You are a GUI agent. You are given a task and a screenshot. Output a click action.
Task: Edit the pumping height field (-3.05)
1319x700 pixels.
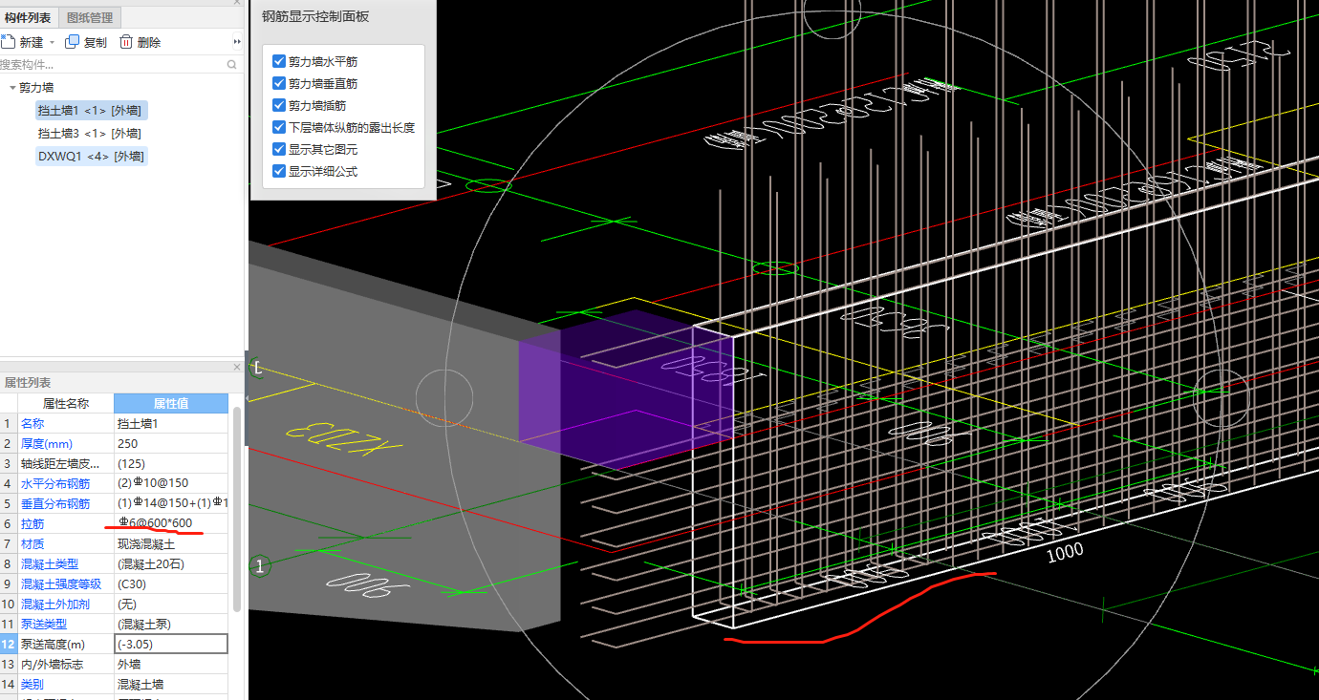(x=171, y=645)
